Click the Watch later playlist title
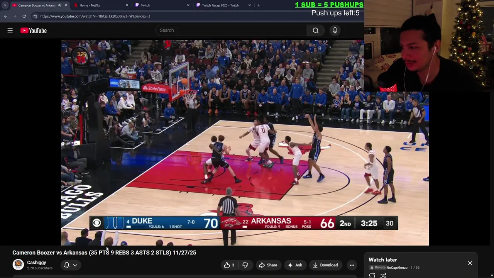Image resolution: width=494 pixels, height=278 pixels. 382,260
